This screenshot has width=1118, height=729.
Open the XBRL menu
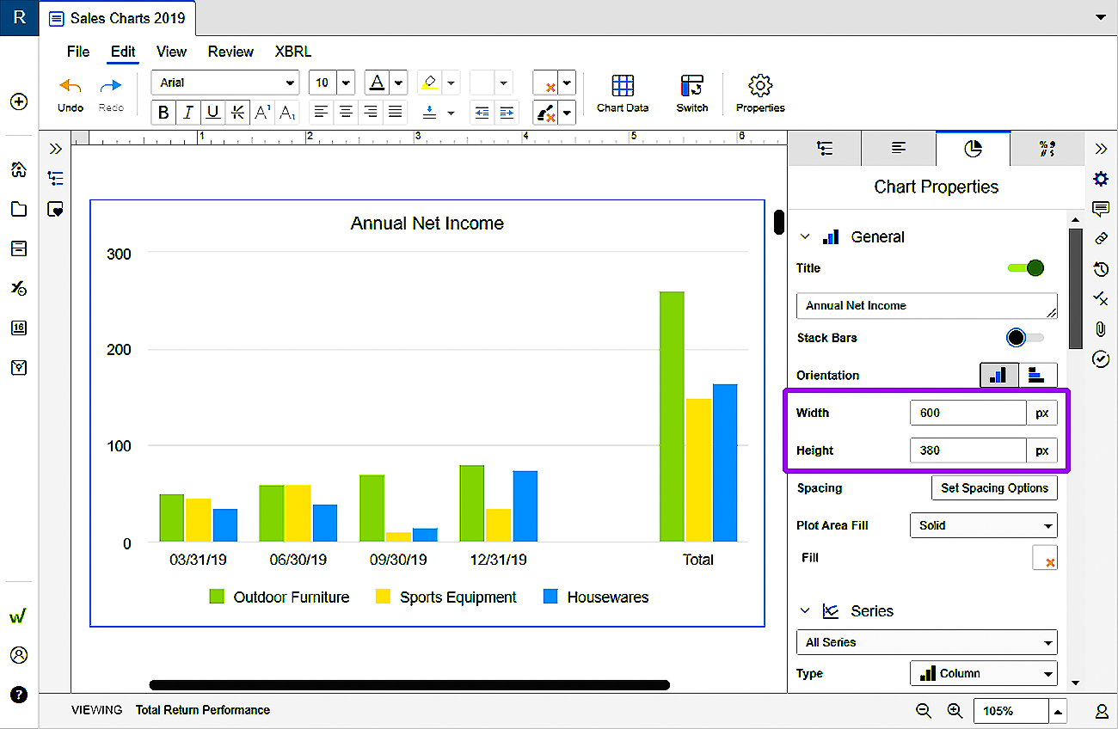pos(293,52)
